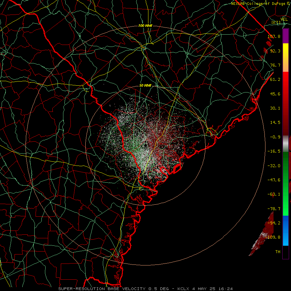
Task: Select the -16.5 velocity scale value
Action: (274, 151)
